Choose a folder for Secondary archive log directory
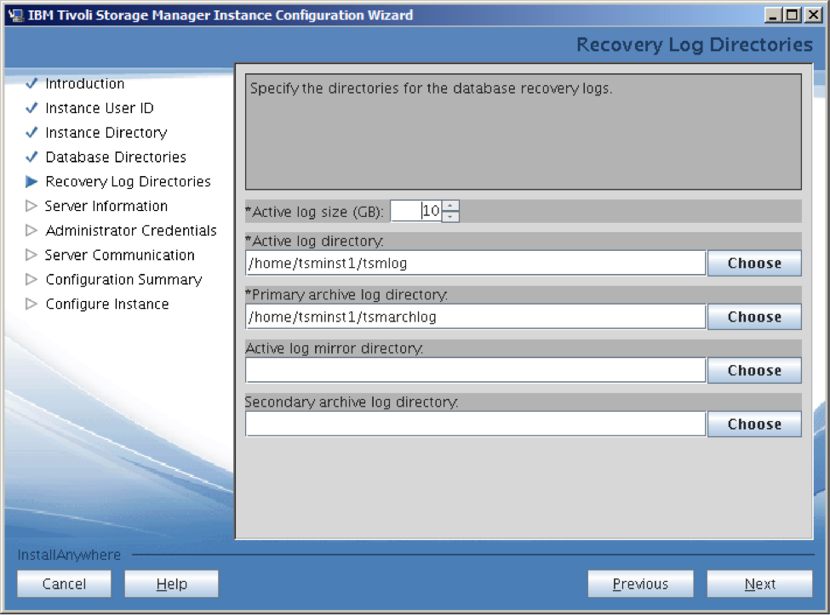This screenshot has height=615, width=830. (754, 424)
